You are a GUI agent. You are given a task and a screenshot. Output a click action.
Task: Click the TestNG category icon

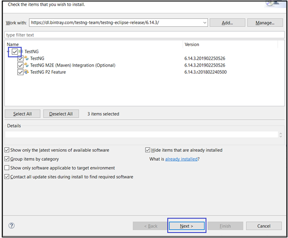(21, 51)
